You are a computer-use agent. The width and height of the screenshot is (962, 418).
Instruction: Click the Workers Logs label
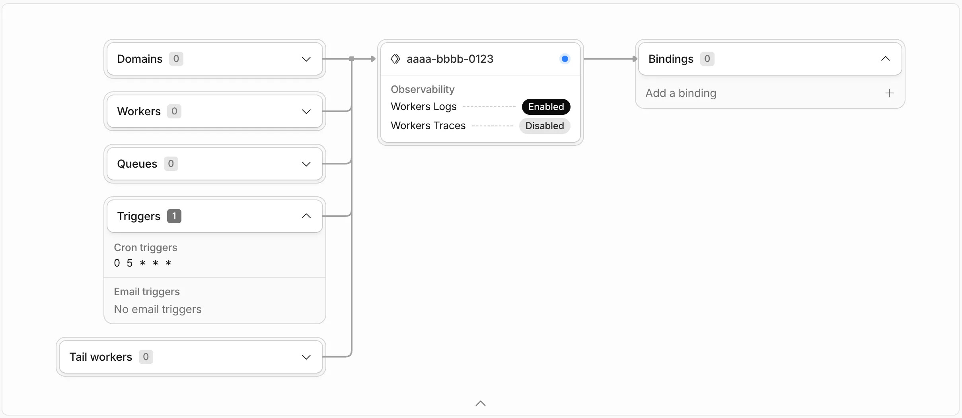(x=424, y=106)
